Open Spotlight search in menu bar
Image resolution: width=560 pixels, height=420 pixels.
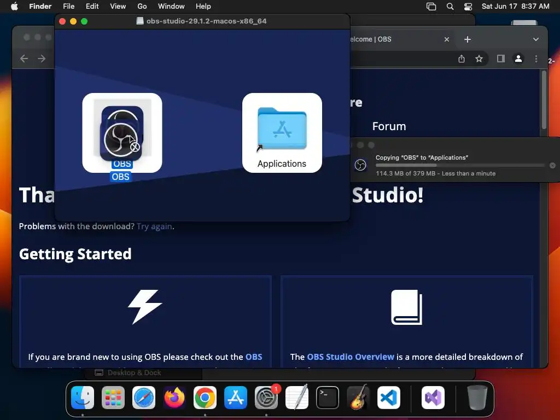click(450, 7)
